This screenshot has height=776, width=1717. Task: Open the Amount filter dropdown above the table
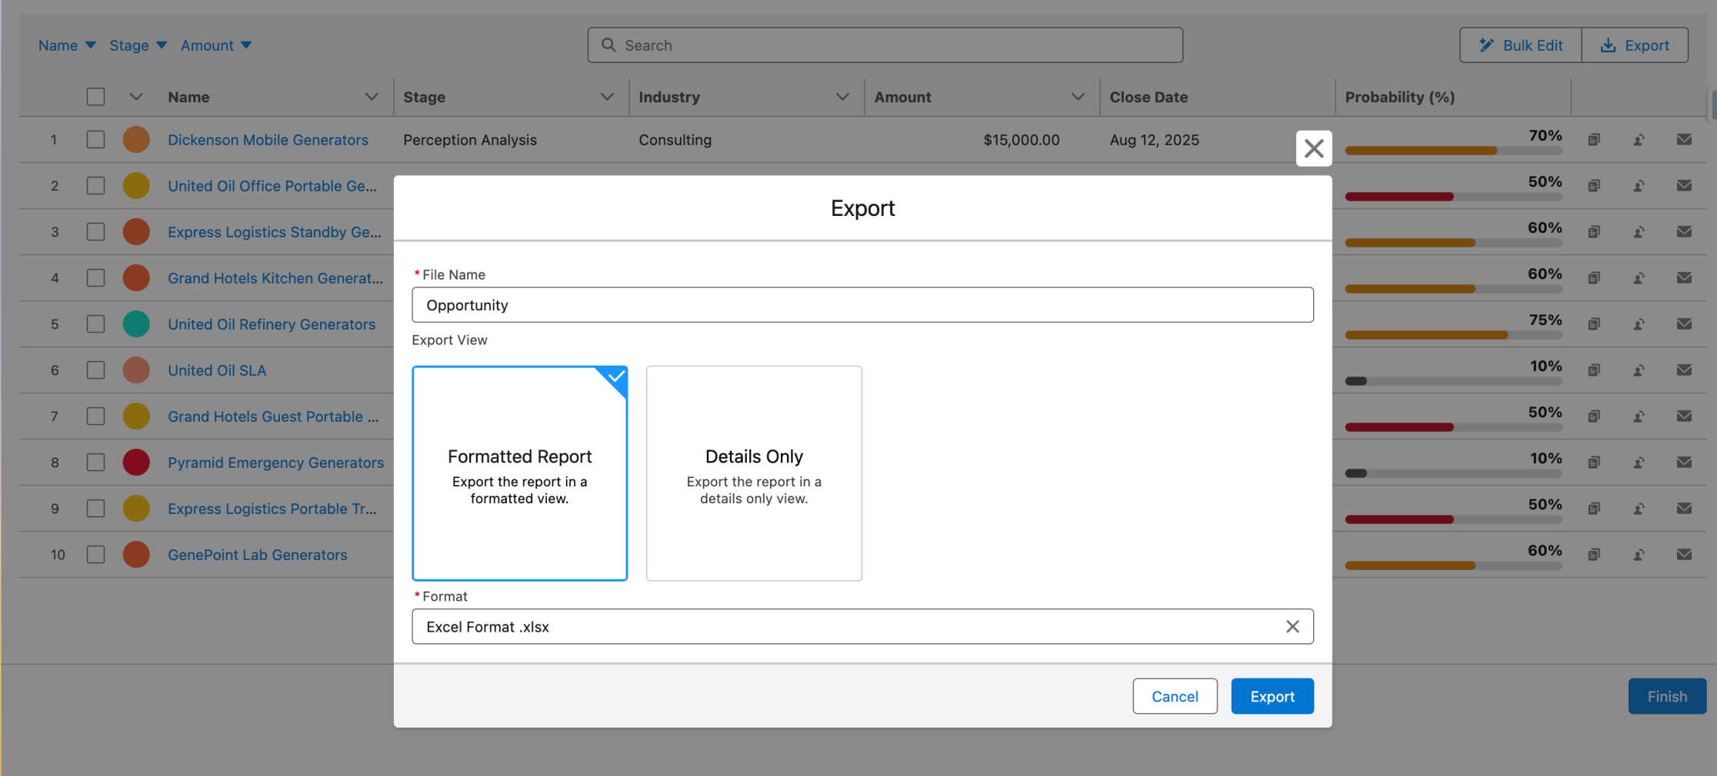(216, 45)
